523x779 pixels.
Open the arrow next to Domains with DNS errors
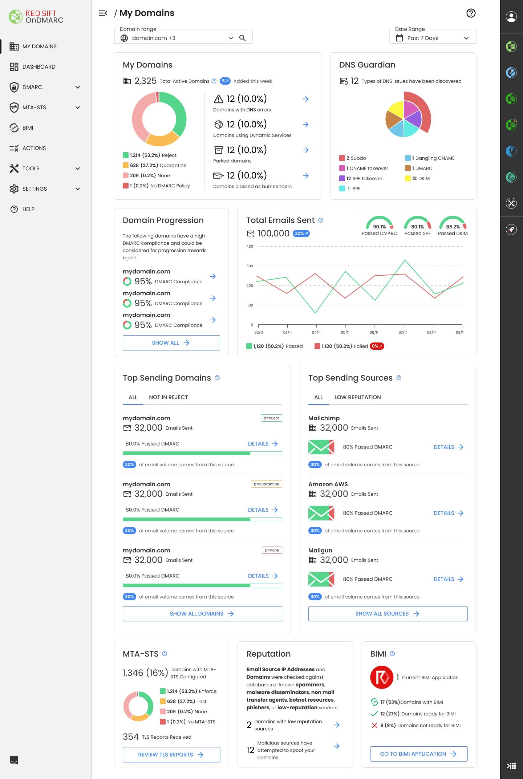(x=306, y=99)
